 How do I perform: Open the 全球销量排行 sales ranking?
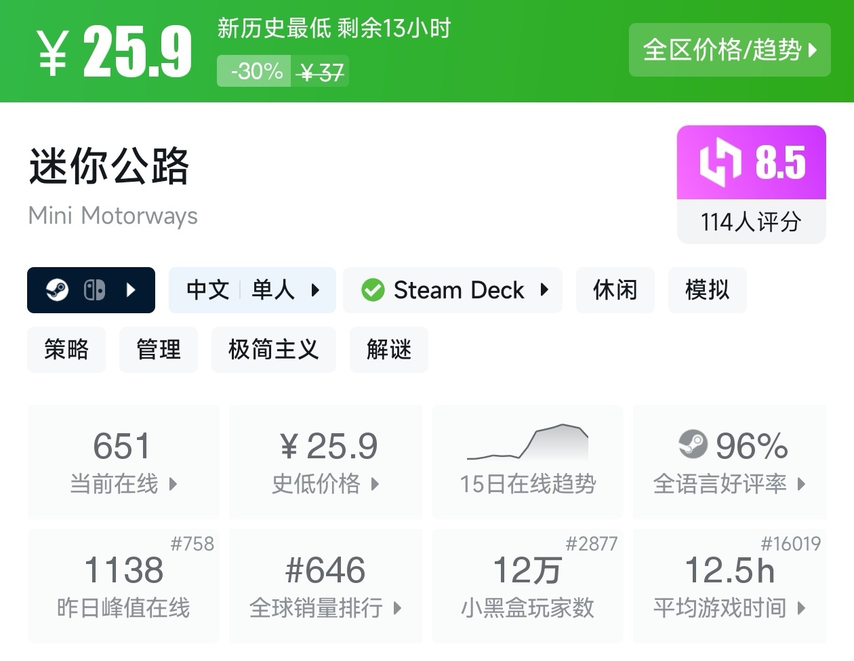click(x=325, y=586)
